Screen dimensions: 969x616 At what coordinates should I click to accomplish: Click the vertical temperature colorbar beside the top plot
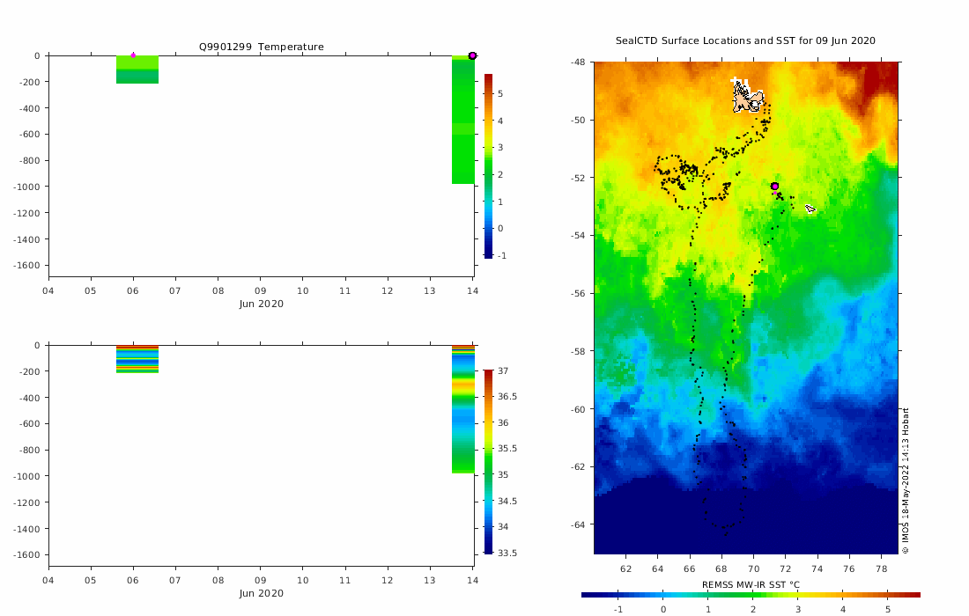[488, 166]
